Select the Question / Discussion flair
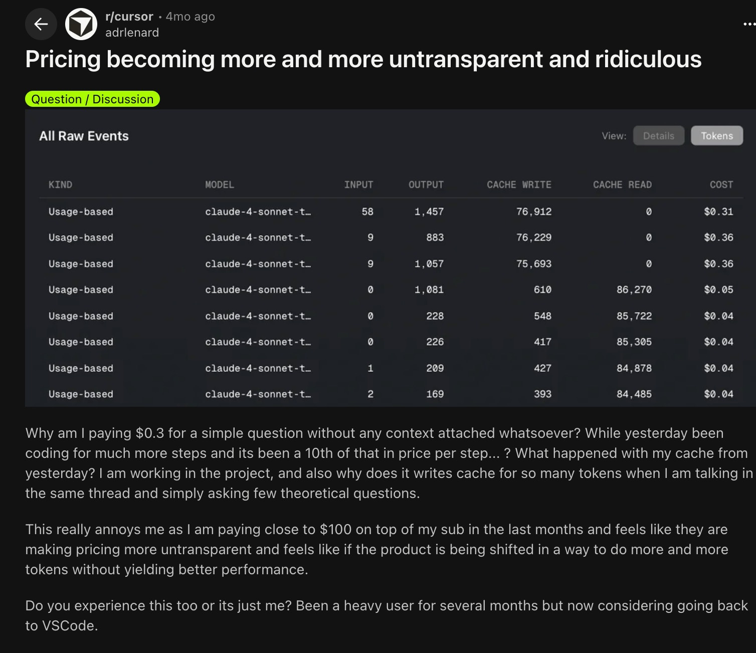756x653 pixels. [92, 99]
